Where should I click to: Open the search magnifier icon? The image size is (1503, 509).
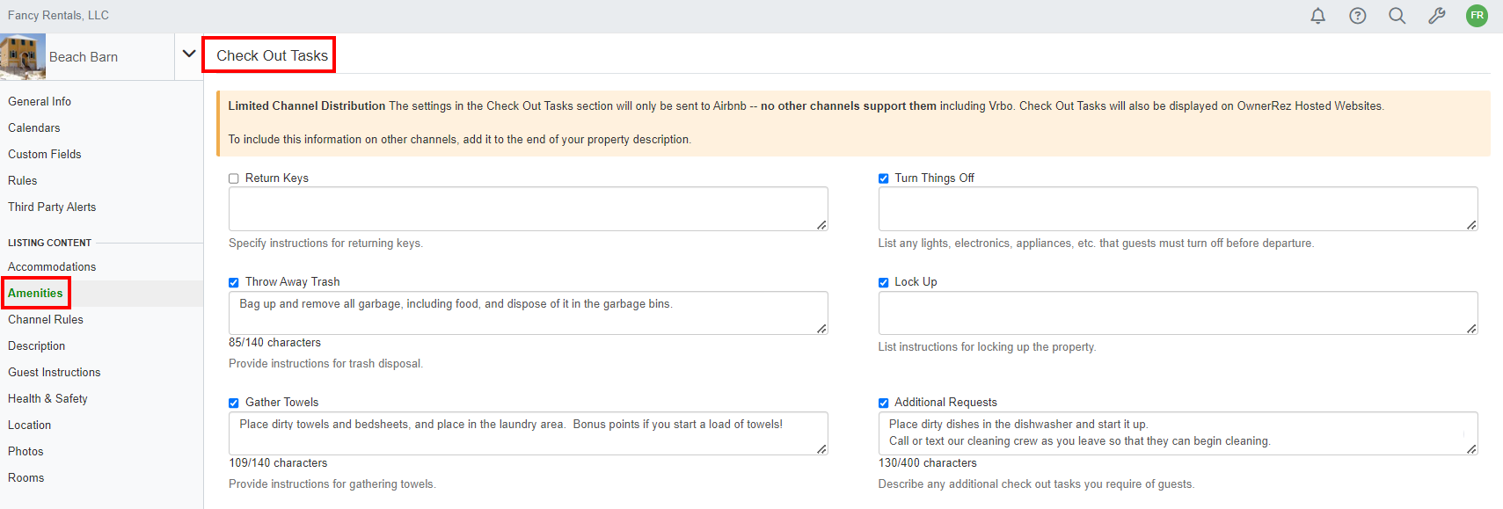pos(1397,16)
